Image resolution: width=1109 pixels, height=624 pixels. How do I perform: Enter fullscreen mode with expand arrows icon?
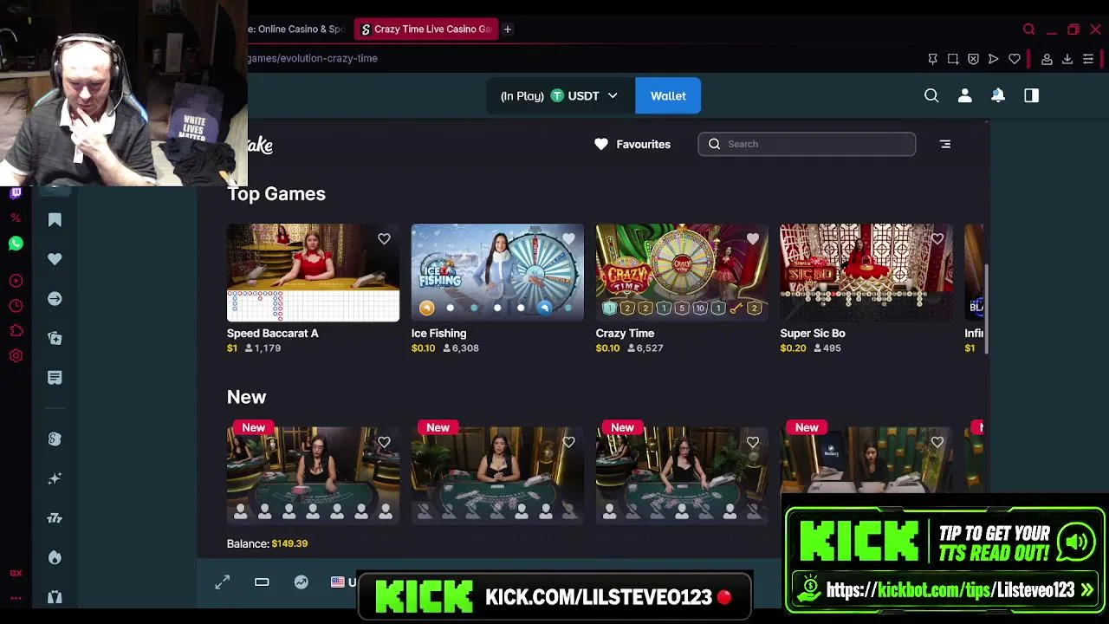(x=223, y=582)
